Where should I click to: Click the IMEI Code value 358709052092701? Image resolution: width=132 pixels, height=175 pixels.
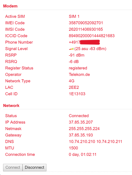tap(86, 23)
